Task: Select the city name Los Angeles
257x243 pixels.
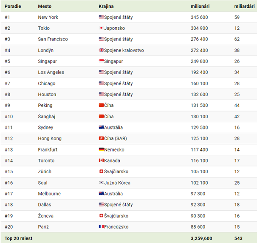Action: (51, 72)
